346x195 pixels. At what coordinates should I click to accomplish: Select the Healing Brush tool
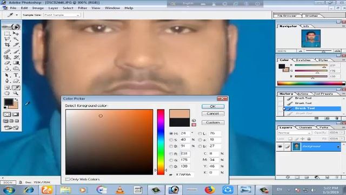pos(7,52)
